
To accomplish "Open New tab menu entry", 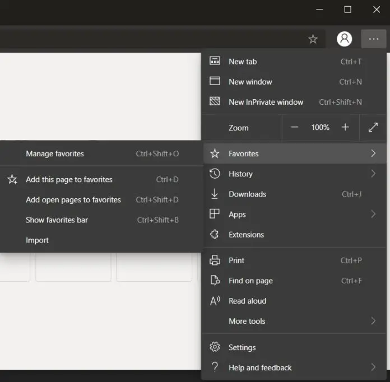I will tap(294, 62).
